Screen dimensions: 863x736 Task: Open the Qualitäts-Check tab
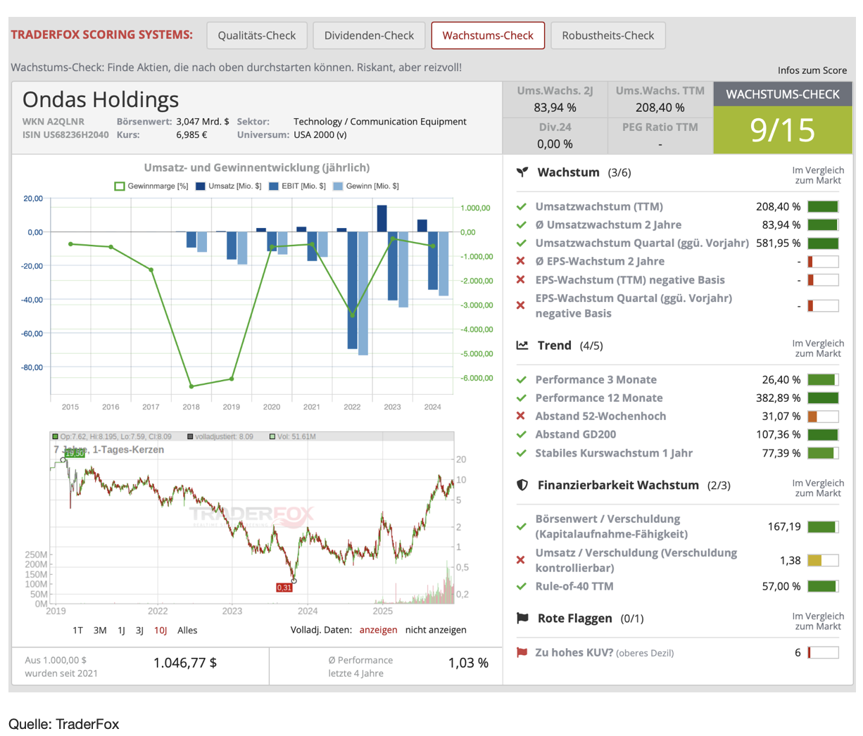[x=257, y=36]
